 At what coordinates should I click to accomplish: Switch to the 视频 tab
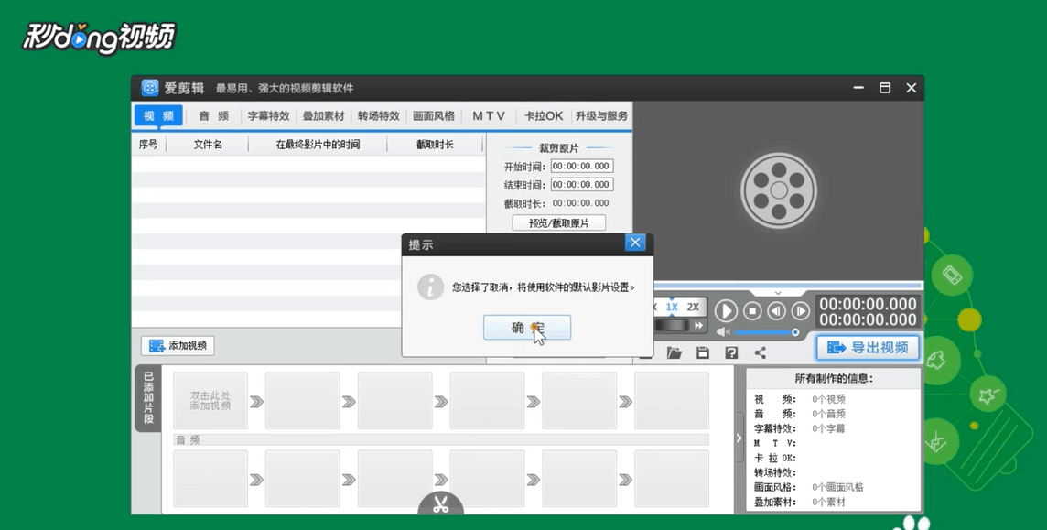click(x=159, y=115)
